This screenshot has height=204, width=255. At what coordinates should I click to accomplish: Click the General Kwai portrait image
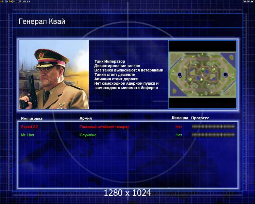coord(54,74)
